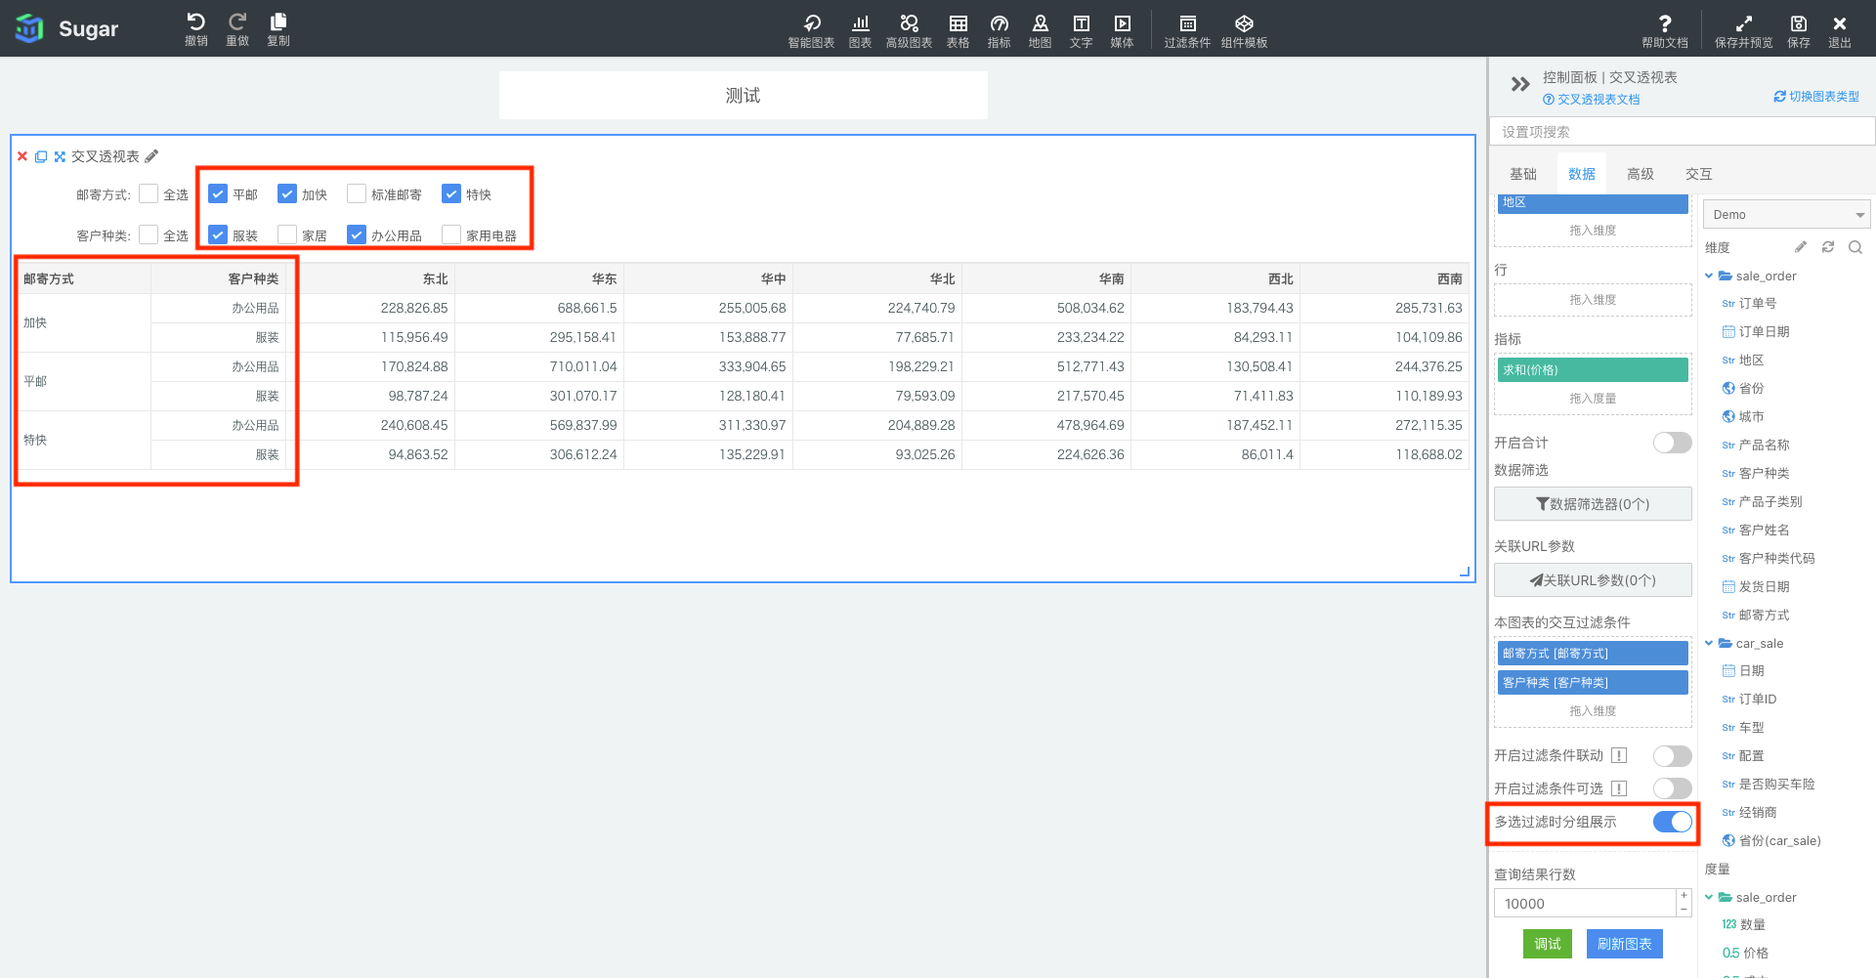Delete the pivot table with red X icon

(x=22, y=156)
